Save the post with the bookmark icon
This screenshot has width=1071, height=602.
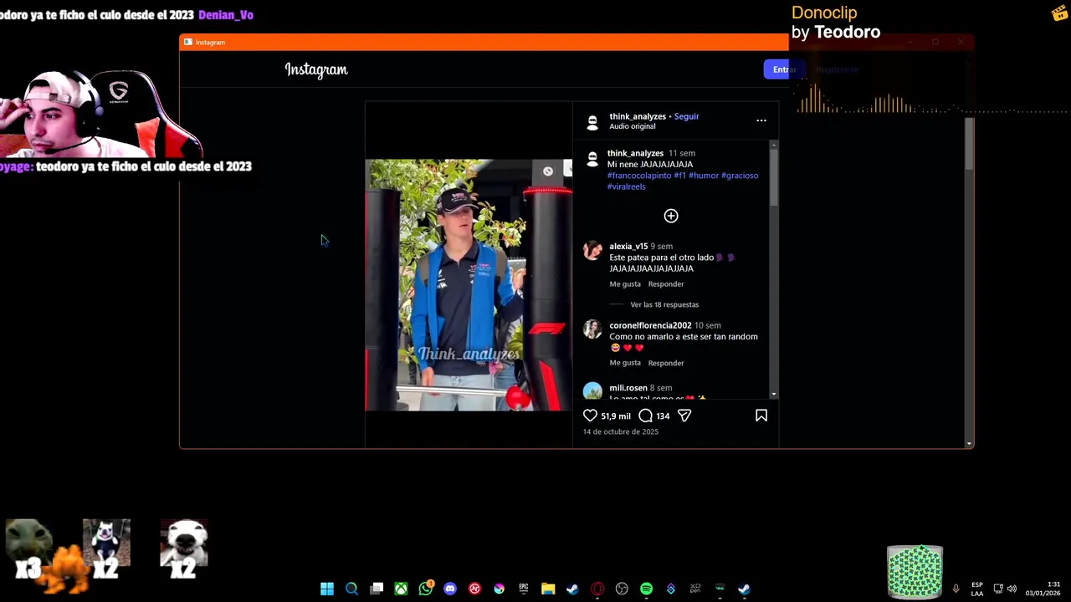[x=761, y=416]
